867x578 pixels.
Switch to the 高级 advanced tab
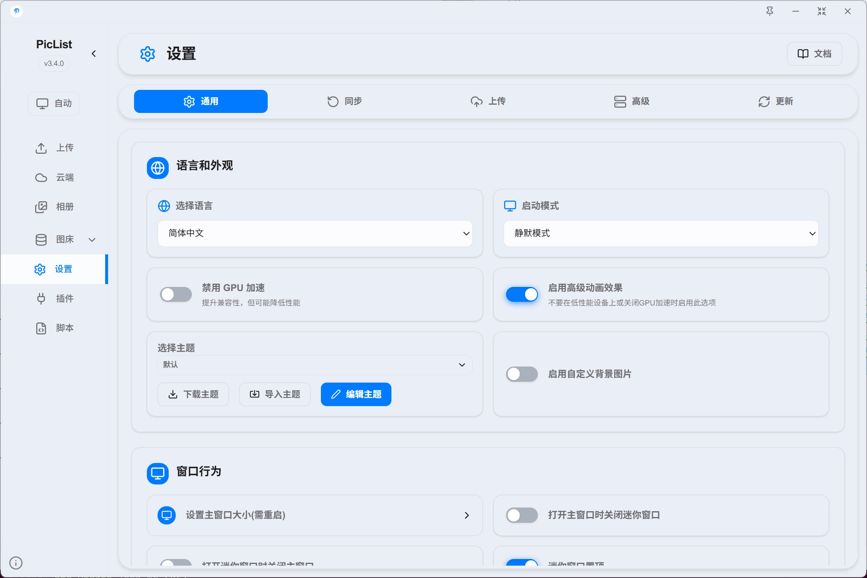[x=631, y=101]
